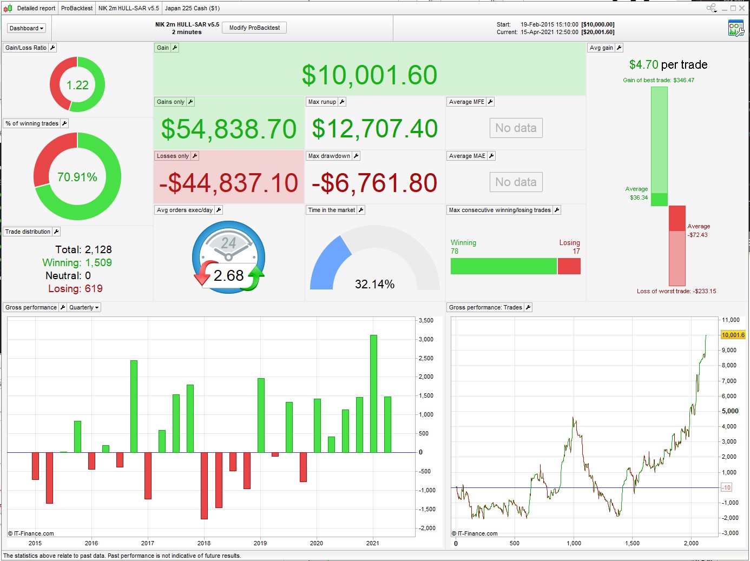The width and height of the screenshot is (750, 561).
Task: Click the share icon in the title bar
Action: coord(712,8)
